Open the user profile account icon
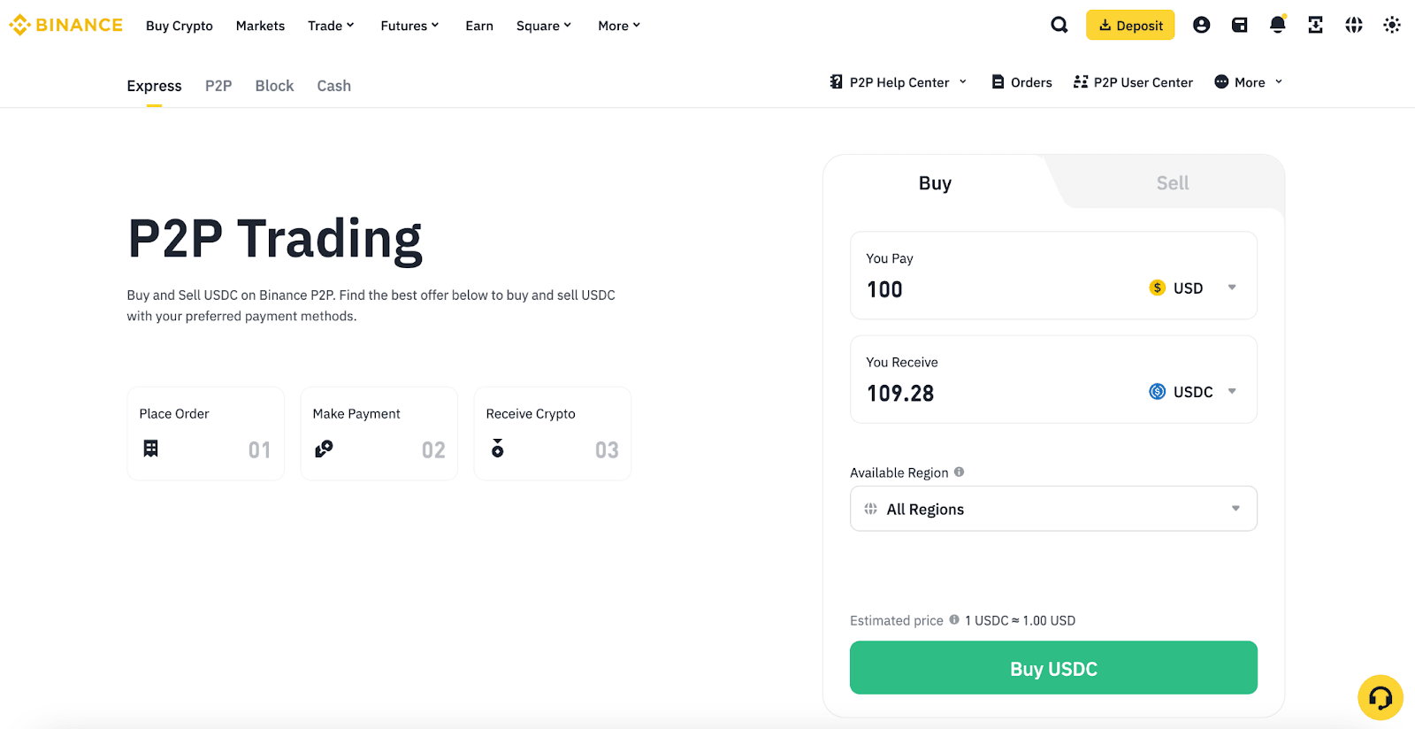 (1201, 25)
